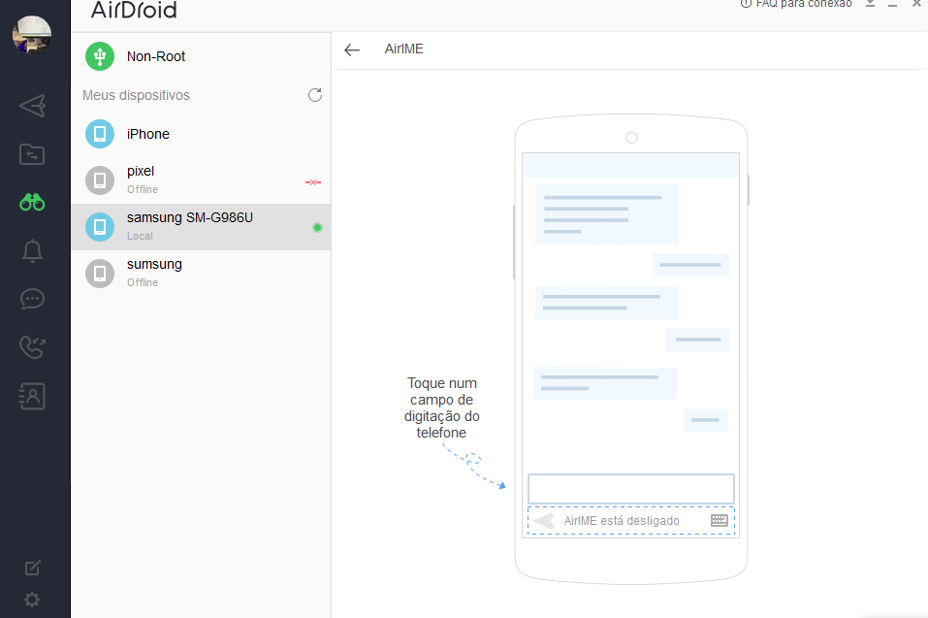
Task: Select the offline sumsung device
Action: 154,272
